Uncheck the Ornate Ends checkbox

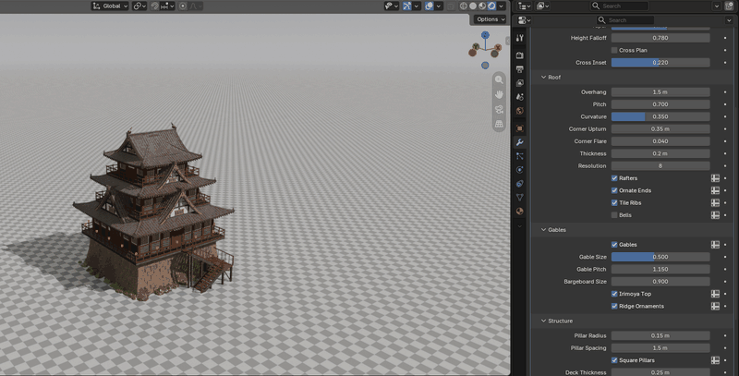pos(614,190)
